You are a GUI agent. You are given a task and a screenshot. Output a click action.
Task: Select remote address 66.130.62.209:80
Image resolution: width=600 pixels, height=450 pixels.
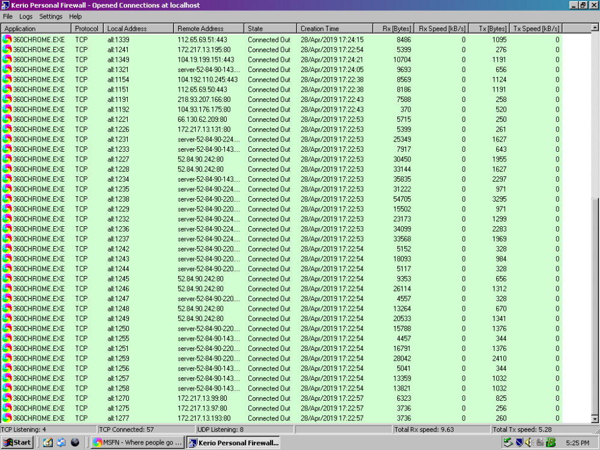click(202, 119)
